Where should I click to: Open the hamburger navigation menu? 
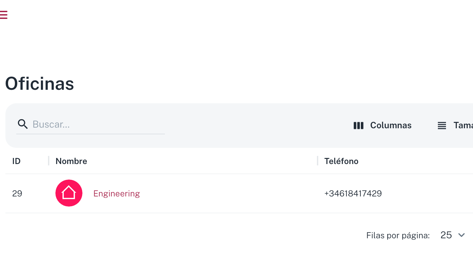pyautogui.click(x=3, y=15)
